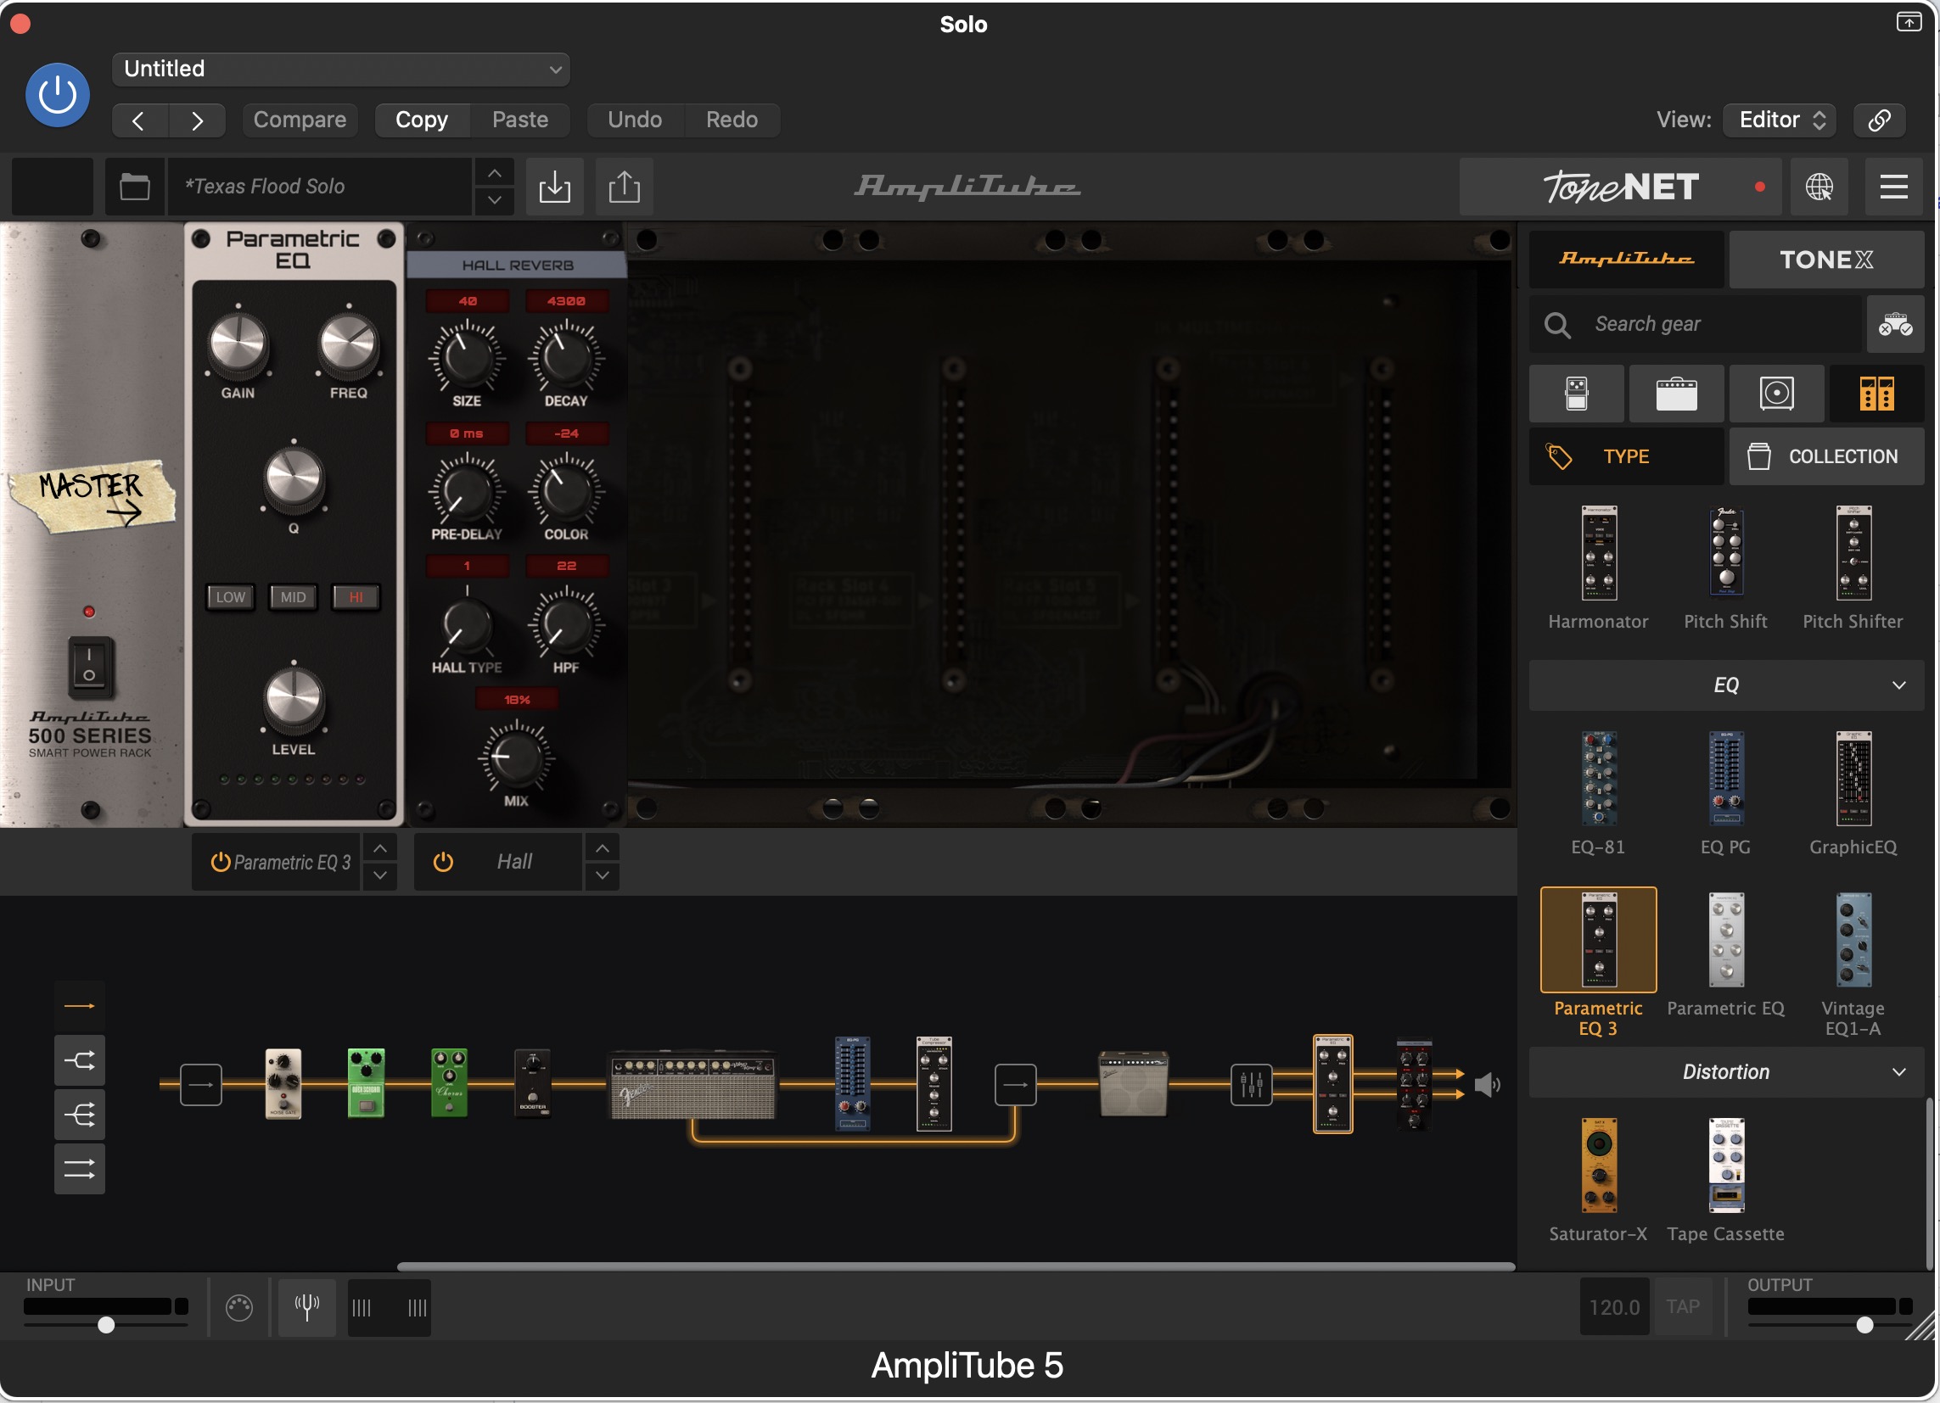Click the Compare button
Screen dimensions: 1940x1403
tap(300, 120)
